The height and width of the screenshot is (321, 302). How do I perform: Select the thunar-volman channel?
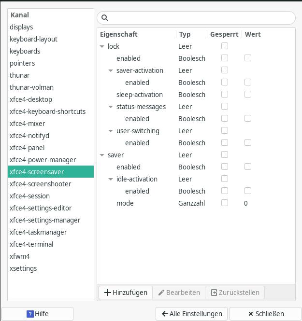[51, 87]
